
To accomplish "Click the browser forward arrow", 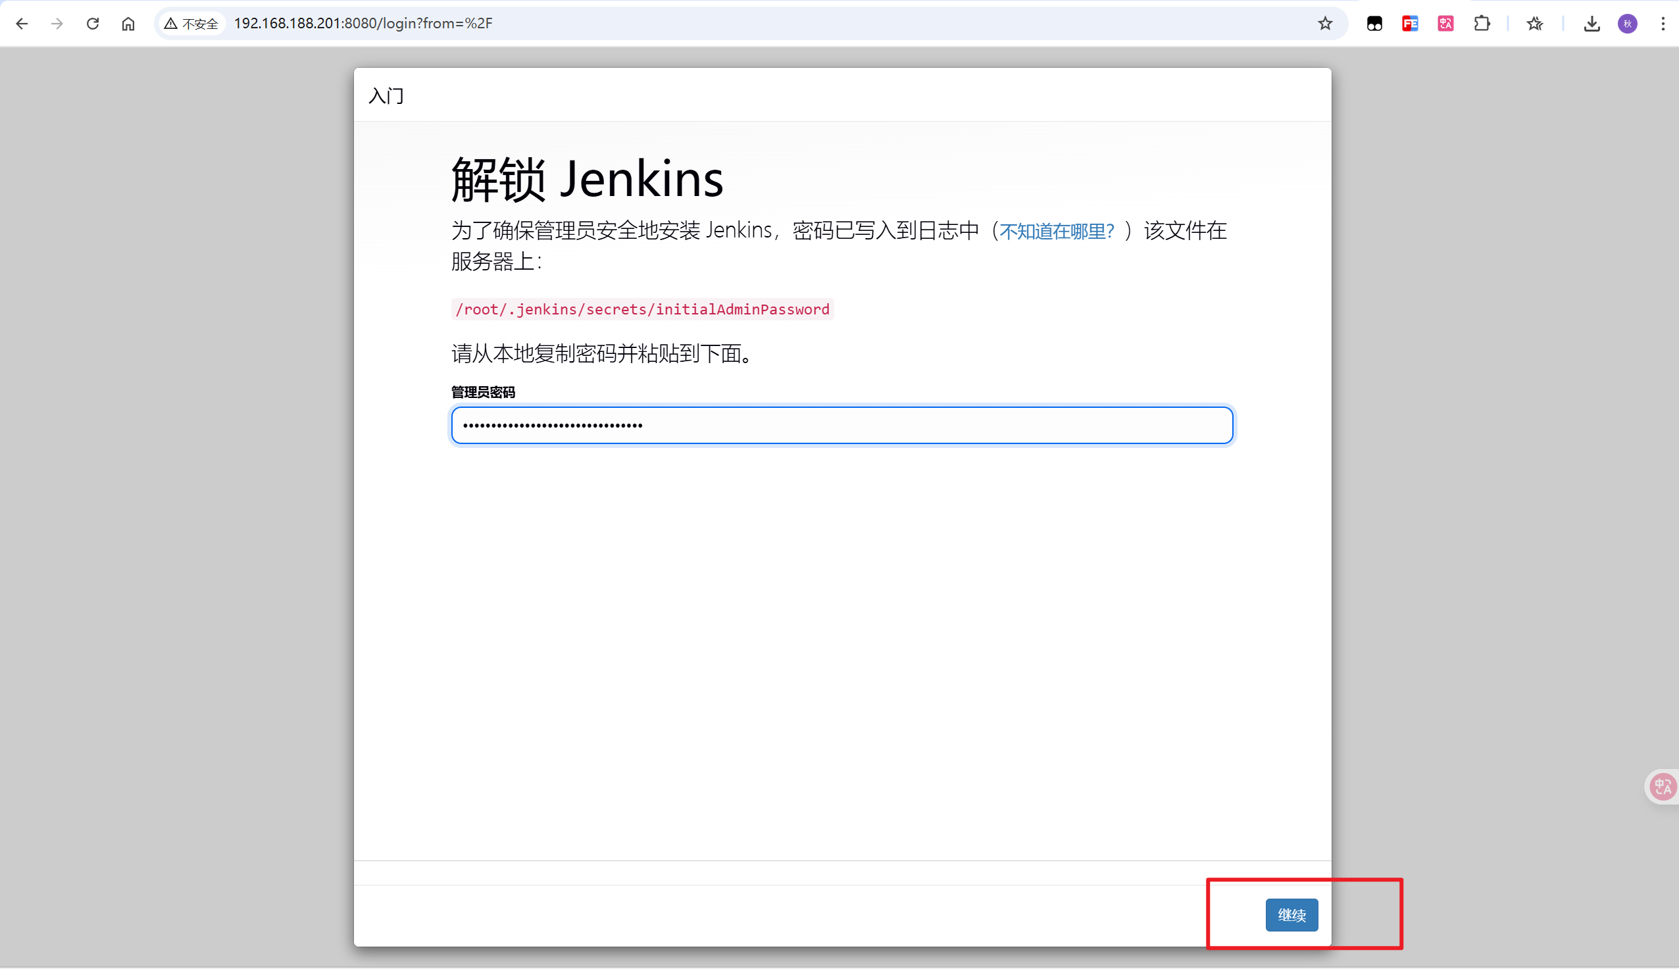I will [57, 24].
